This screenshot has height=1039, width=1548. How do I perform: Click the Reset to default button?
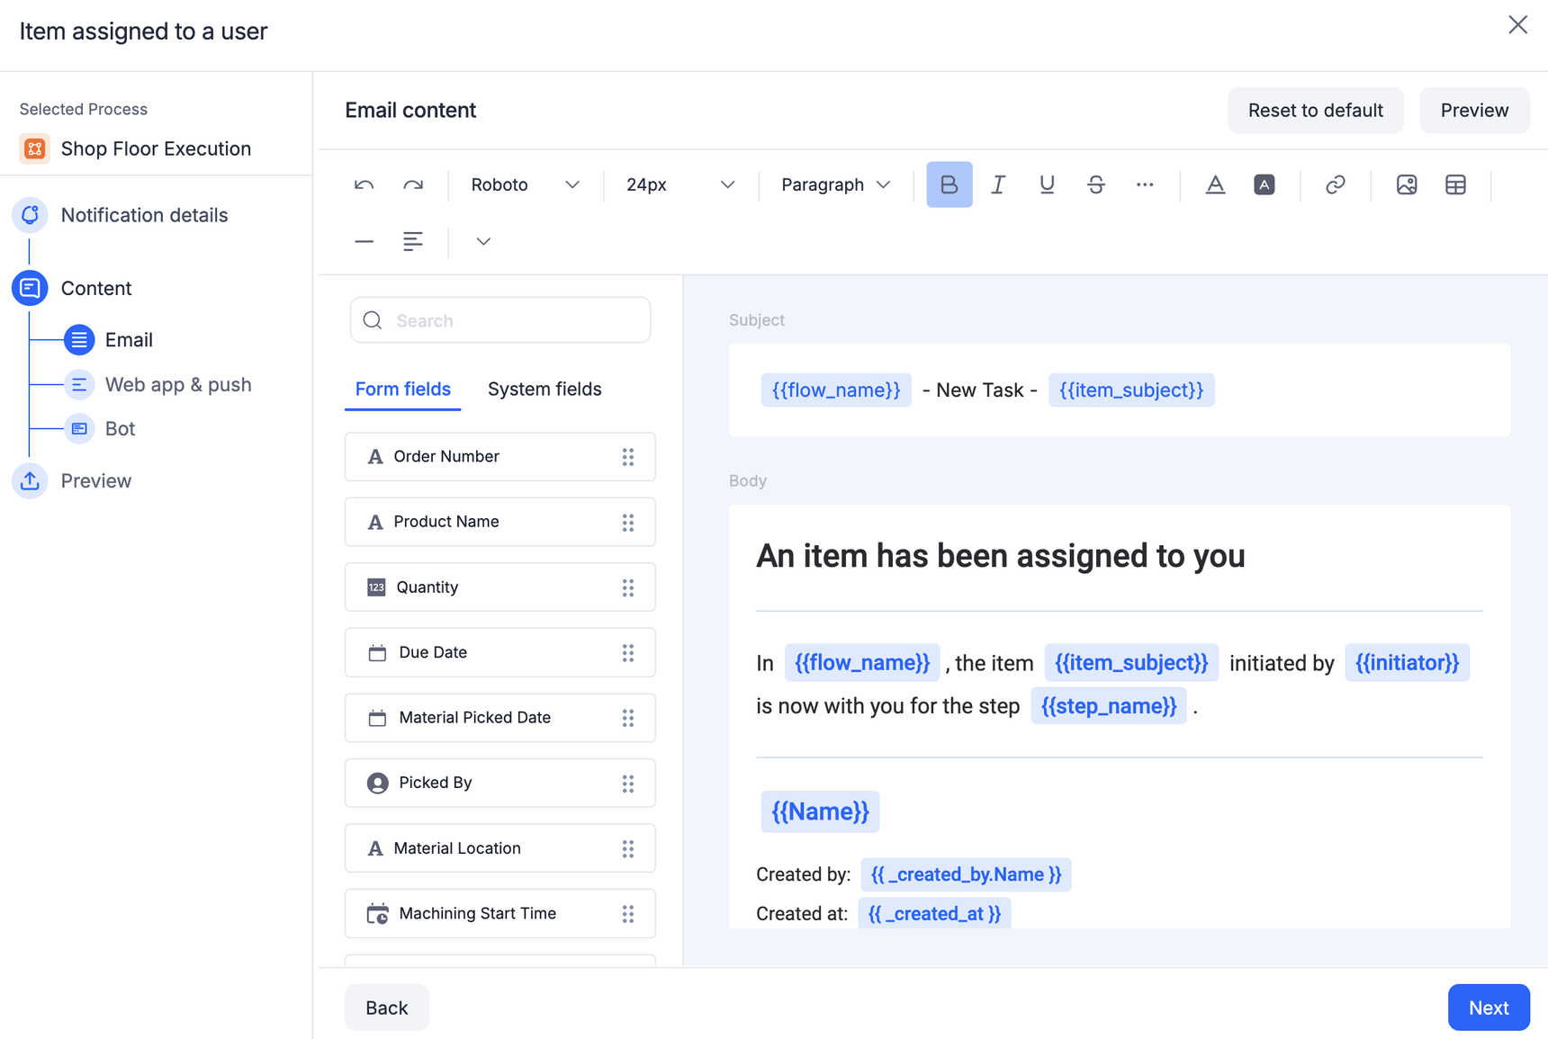point(1315,111)
